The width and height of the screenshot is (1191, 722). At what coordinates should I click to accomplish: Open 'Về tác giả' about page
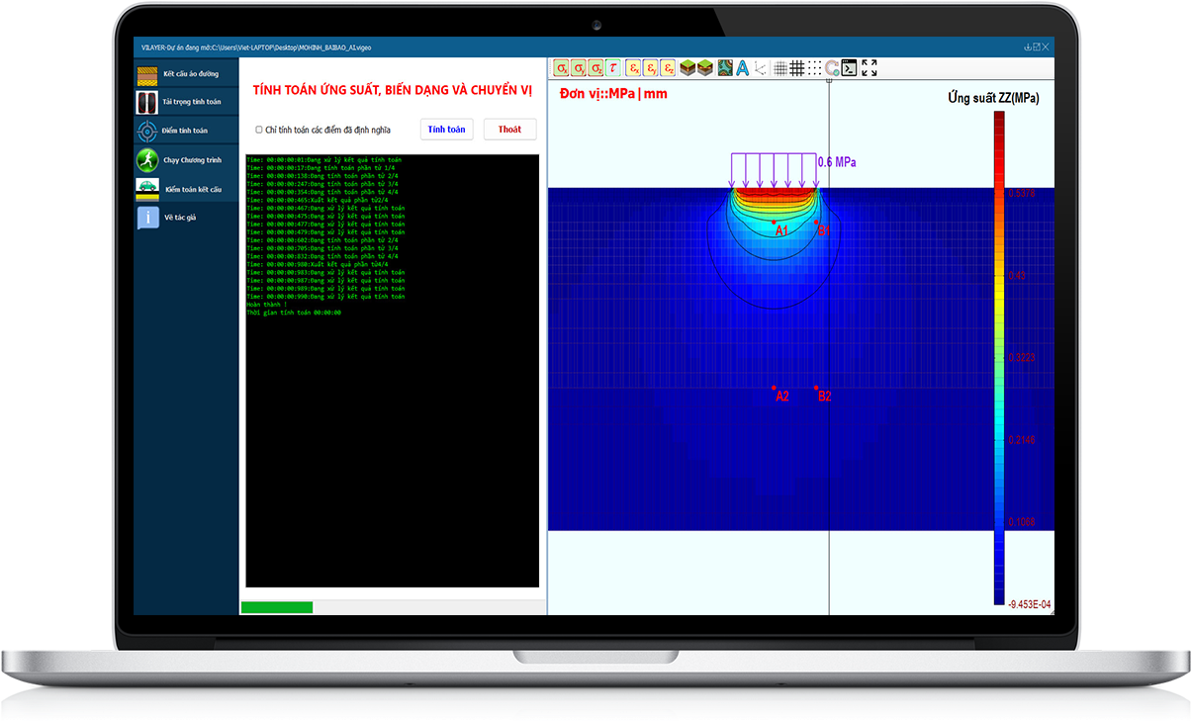click(186, 218)
